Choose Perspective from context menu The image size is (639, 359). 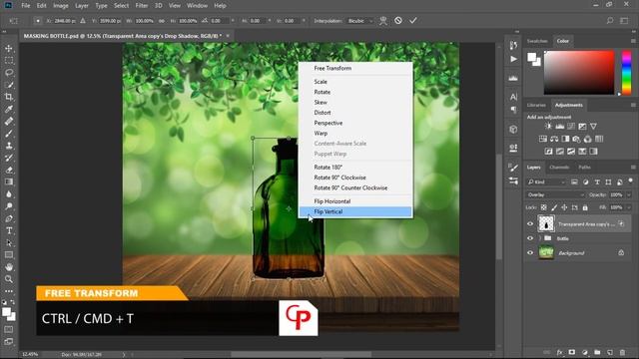pos(355,123)
